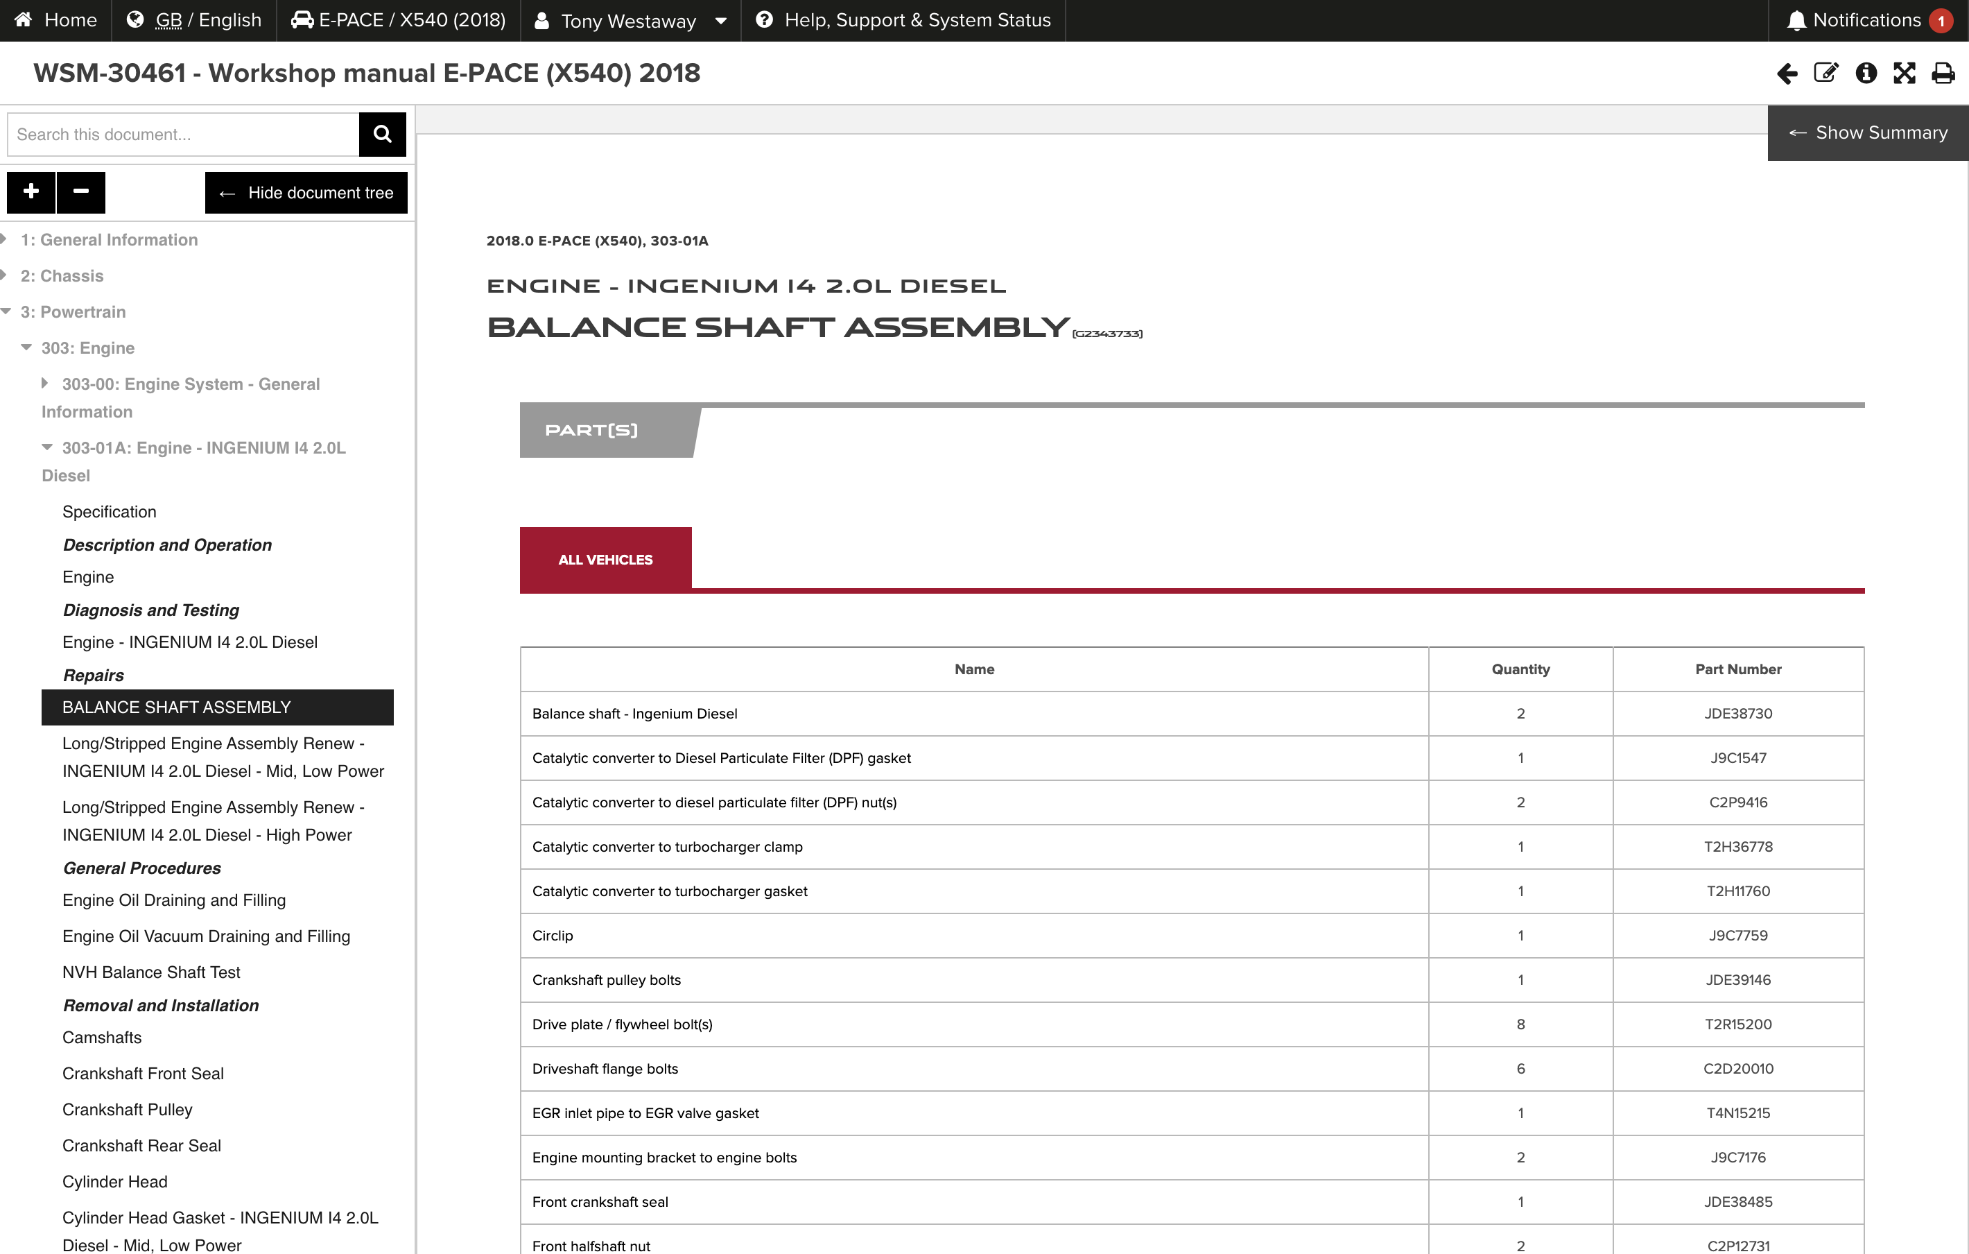The image size is (1969, 1254).
Task: Click part number J9C1547
Action: [x=1738, y=758]
